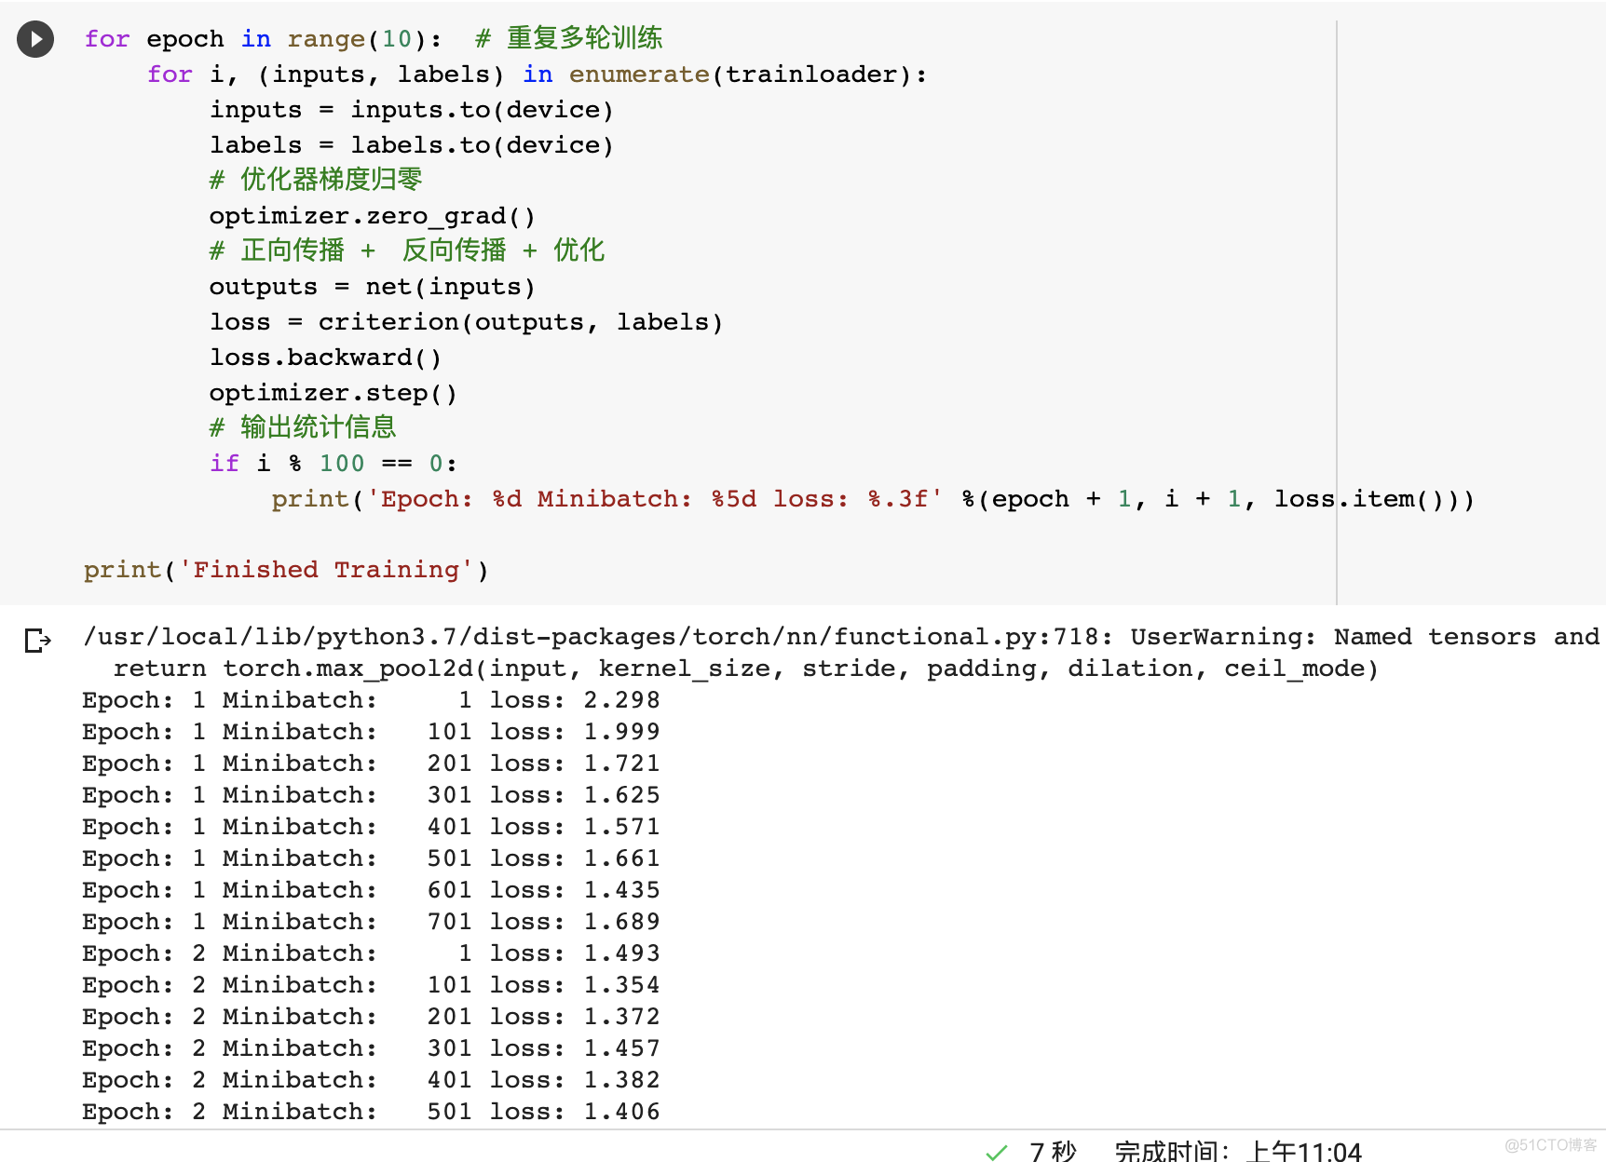
Task: Run the training loop code cell
Action: (35, 39)
